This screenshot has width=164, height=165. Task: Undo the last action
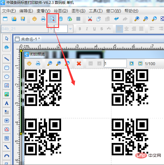click(x=116, y=19)
